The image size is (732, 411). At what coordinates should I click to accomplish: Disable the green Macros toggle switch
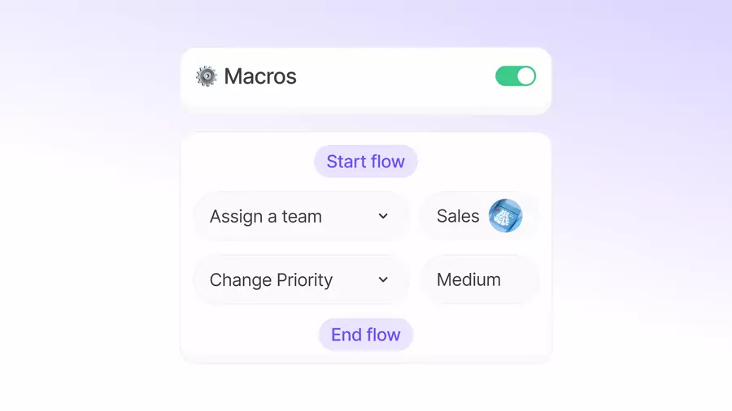pos(516,76)
